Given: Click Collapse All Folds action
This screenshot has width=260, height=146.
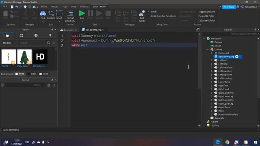Looking at the screenshot, I should (207, 21).
